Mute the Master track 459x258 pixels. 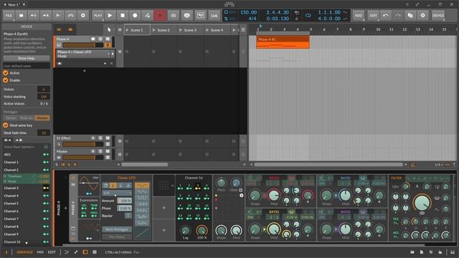pos(108,151)
